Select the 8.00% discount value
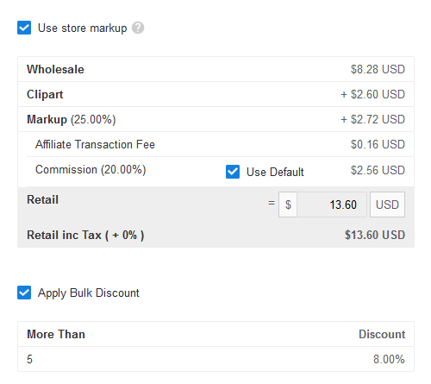 (x=389, y=359)
